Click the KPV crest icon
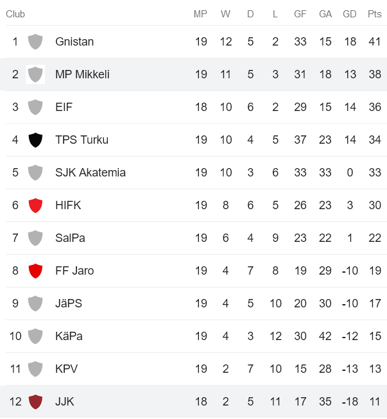Viewport: 387px width, 419px height. [x=35, y=369]
